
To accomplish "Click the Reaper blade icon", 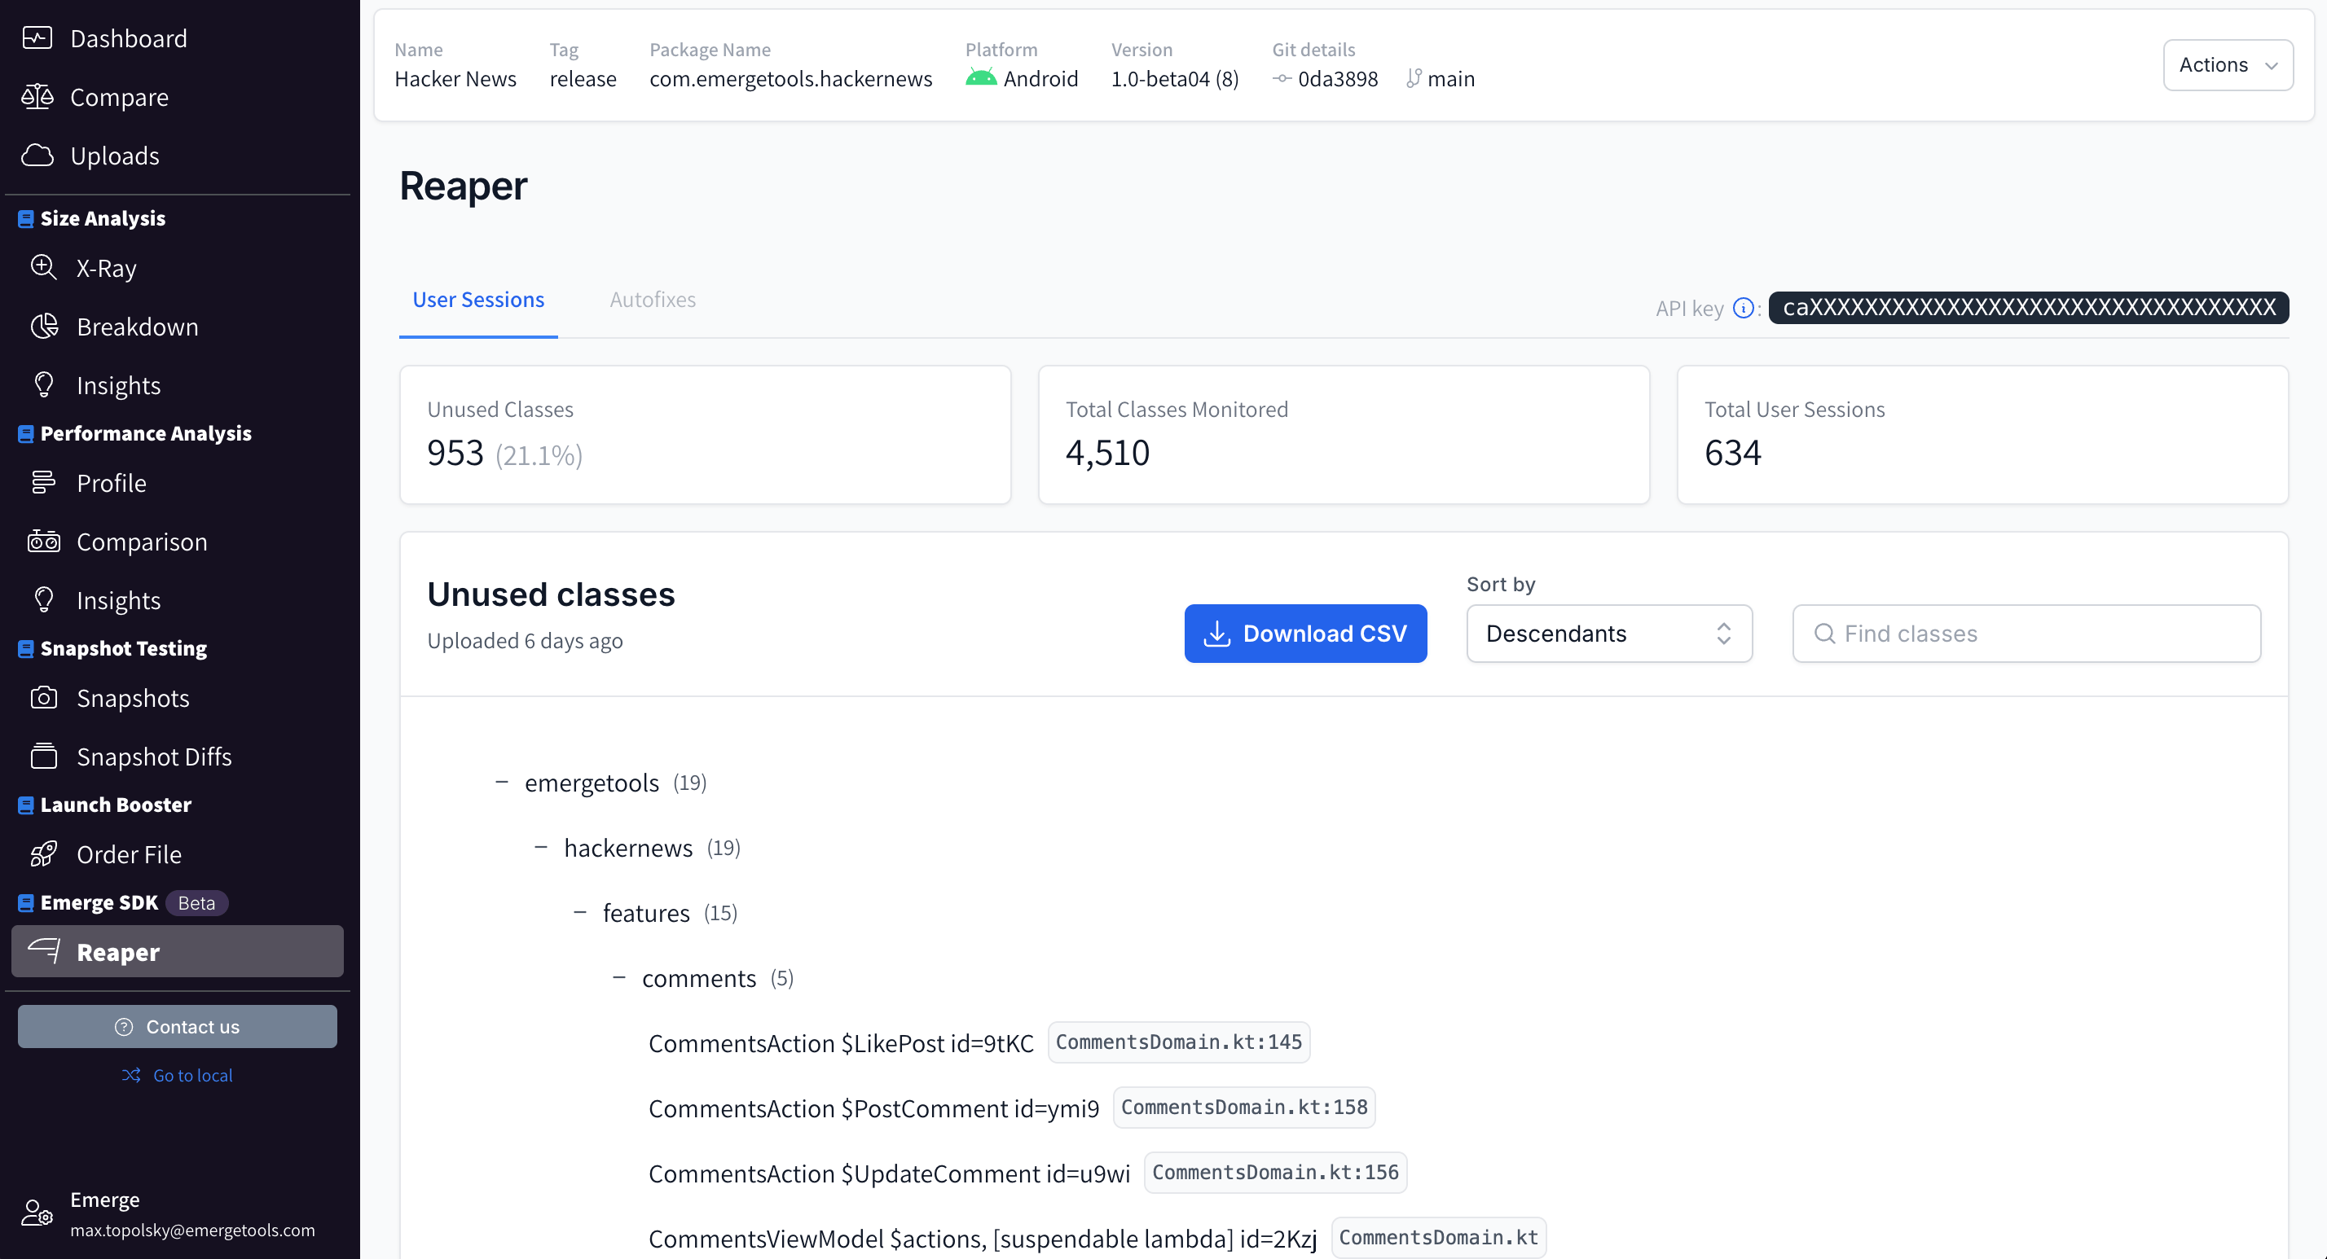I will click(x=44, y=951).
